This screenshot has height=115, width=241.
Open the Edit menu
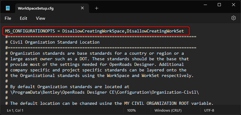tap(23, 18)
